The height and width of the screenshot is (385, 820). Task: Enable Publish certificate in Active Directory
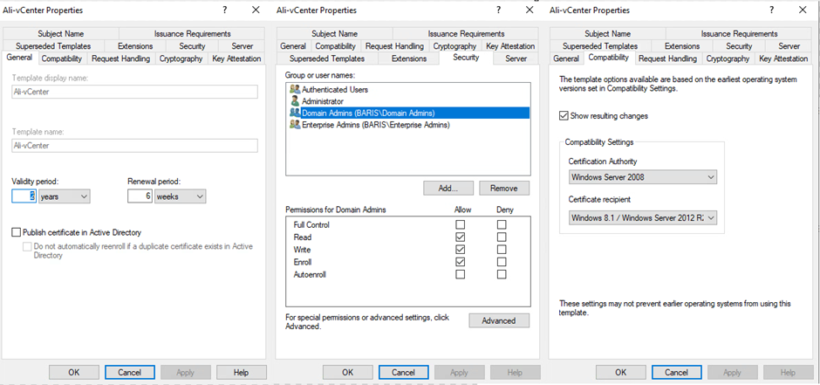(17, 232)
